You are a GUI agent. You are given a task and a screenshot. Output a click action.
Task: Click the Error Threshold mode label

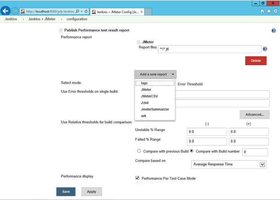(190, 84)
